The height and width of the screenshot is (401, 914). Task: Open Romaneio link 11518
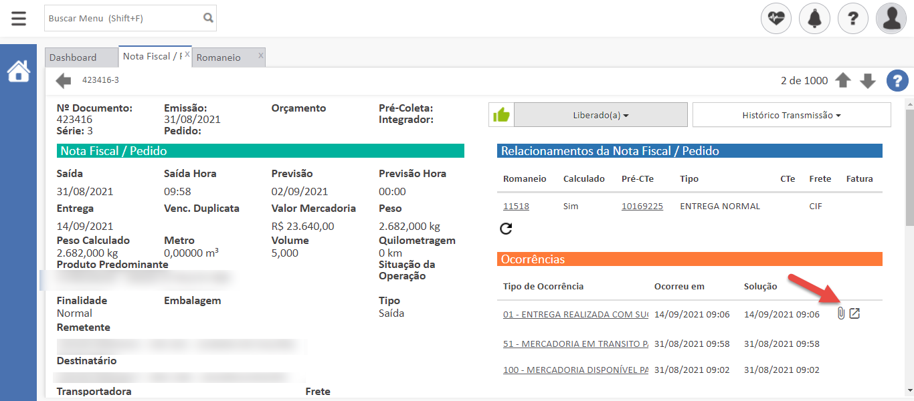tap(516, 207)
